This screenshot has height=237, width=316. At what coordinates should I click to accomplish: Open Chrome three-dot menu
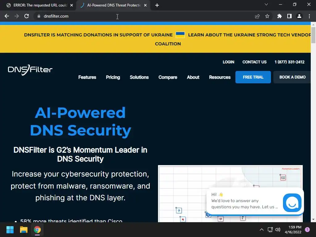309,16
